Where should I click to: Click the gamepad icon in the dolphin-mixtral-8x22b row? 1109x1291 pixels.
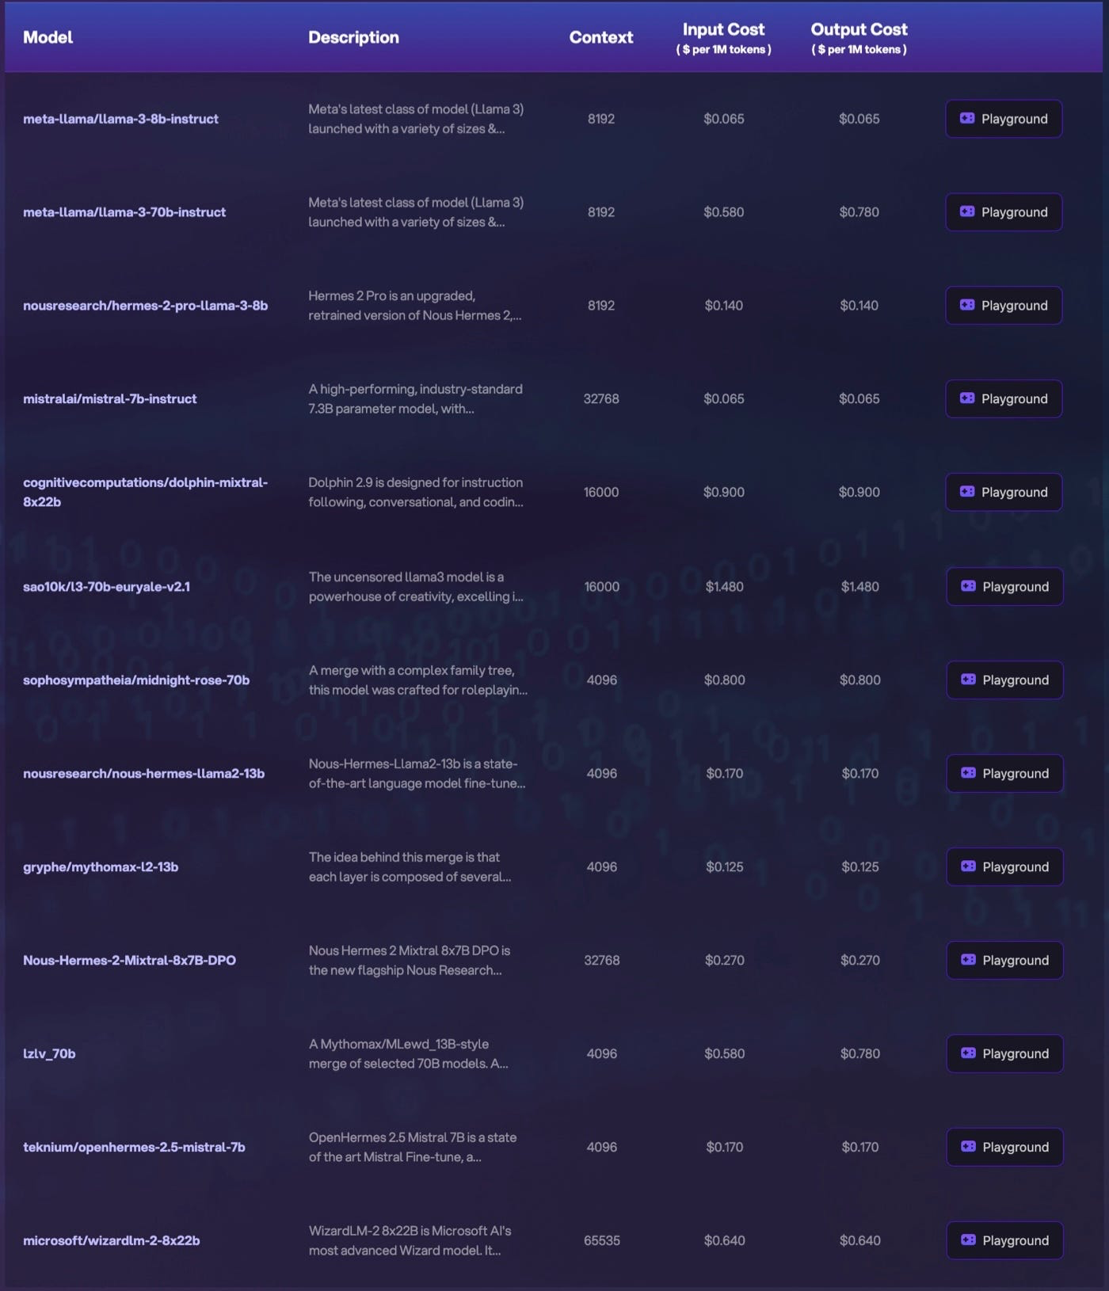pos(967,492)
